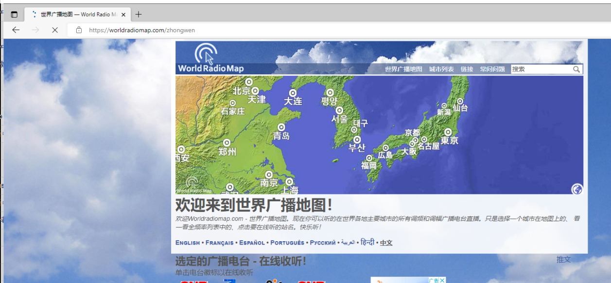Select the 郑州 city marker
The image size is (611, 283).
(227, 143)
